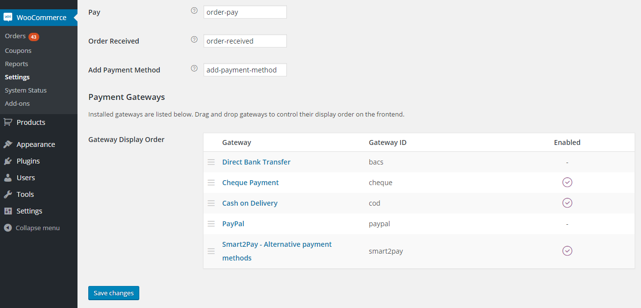Open System Status under WooCommerce
The image size is (641, 308).
click(x=26, y=90)
